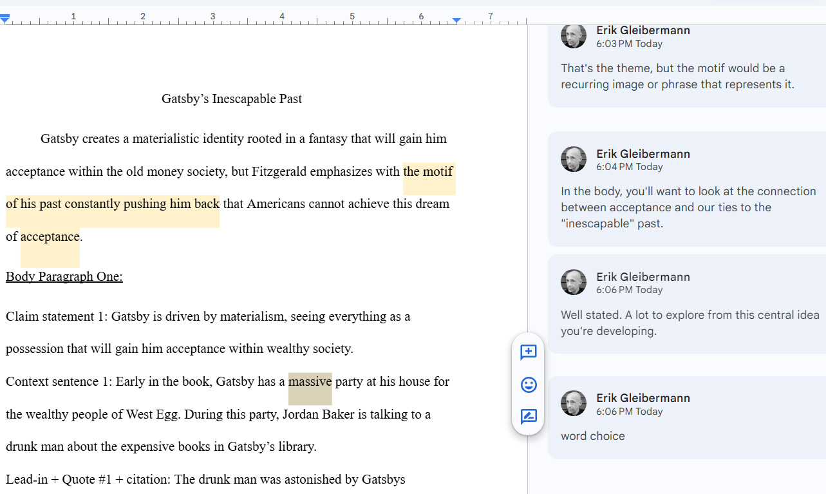Select the "Well stated" comment text
Screen dimensions: 826x494
[x=689, y=323]
